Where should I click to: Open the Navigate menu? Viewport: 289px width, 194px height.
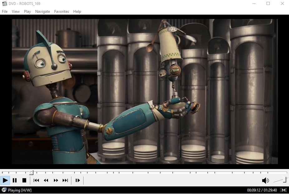click(42, 11)
